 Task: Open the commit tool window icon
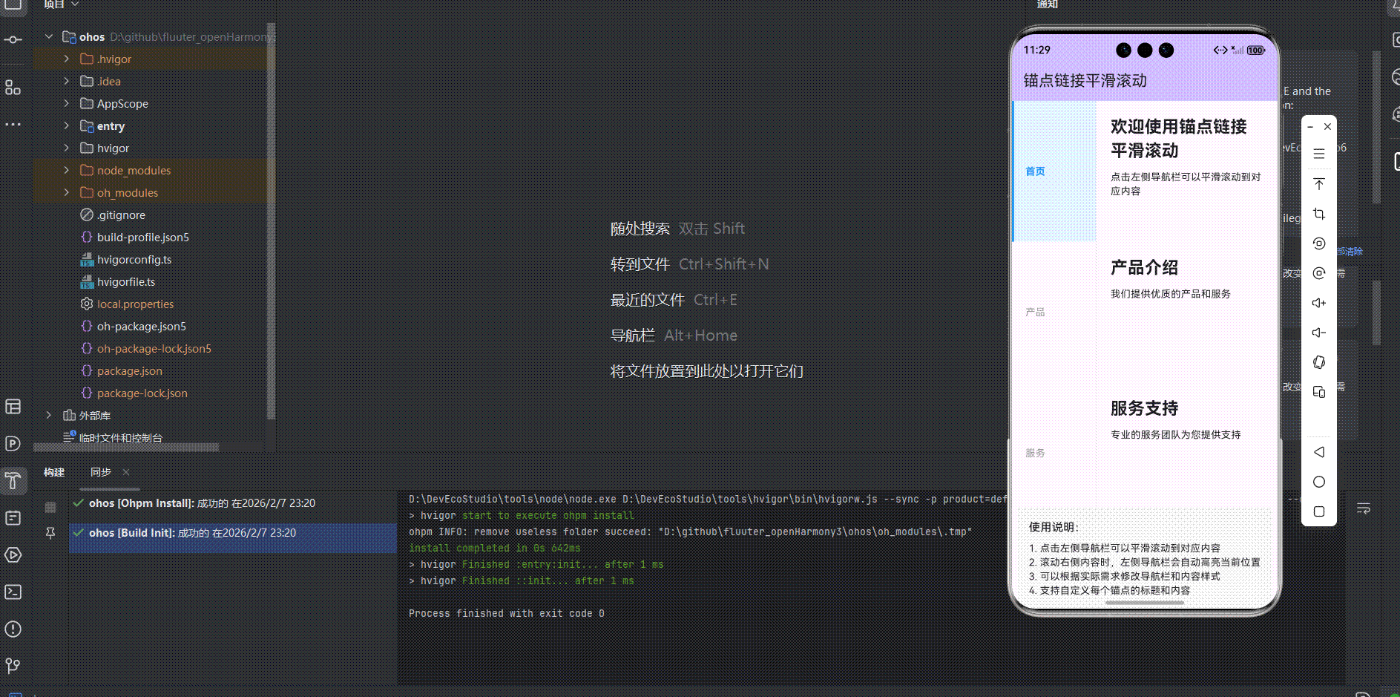tap(13, 39)
